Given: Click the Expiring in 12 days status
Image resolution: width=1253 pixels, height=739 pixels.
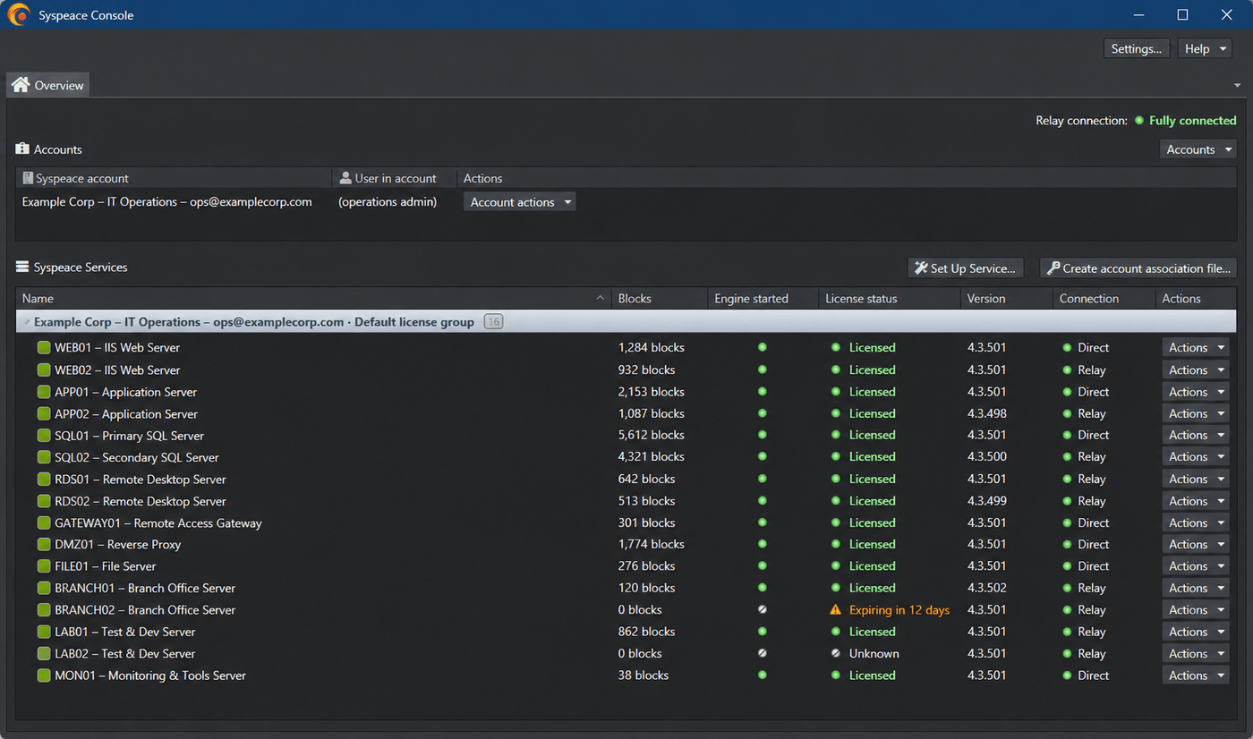Looking at the screenshot, I should [899, 610].
